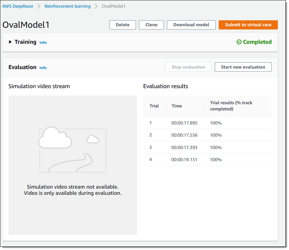This screenshot has height=250, width=289.
Task: Expand the Training section triangle
Action: [x=10, y=42]
